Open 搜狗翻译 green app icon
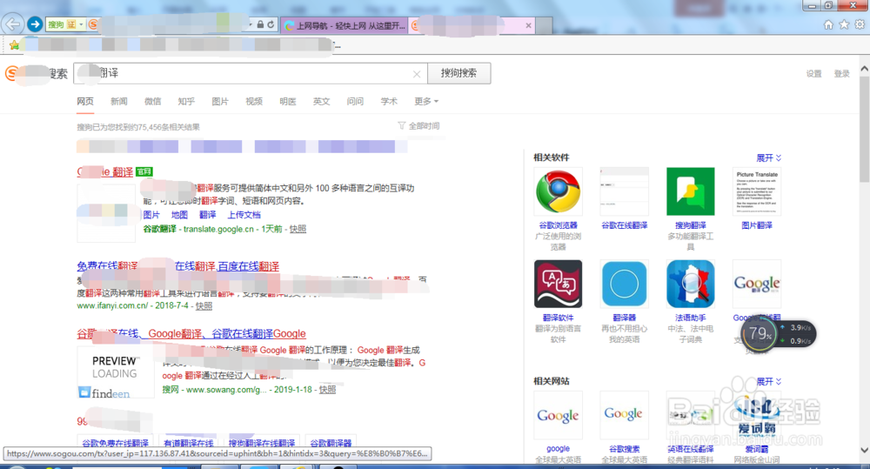Image resolution: width=870 pixels, height=469 pixels. (x=690, y=191)
